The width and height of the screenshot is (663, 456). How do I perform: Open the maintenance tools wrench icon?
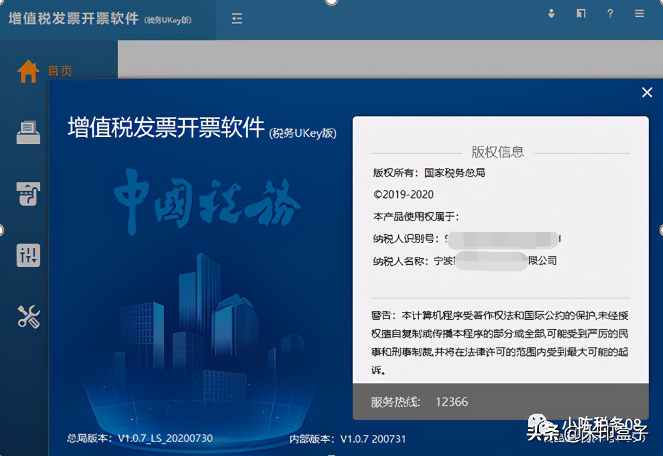(28, 317)
